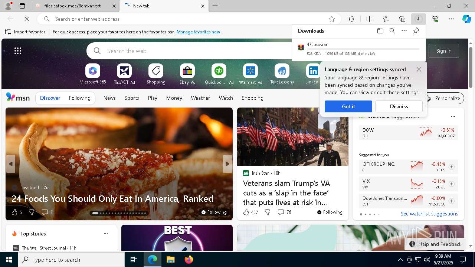
Task: Open File Explorer from the taskbar
Action: click(x=170, y=260)
